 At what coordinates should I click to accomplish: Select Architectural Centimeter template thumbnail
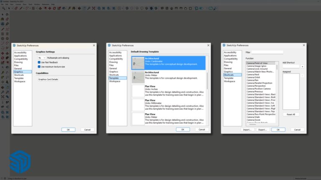pos(138,63)
